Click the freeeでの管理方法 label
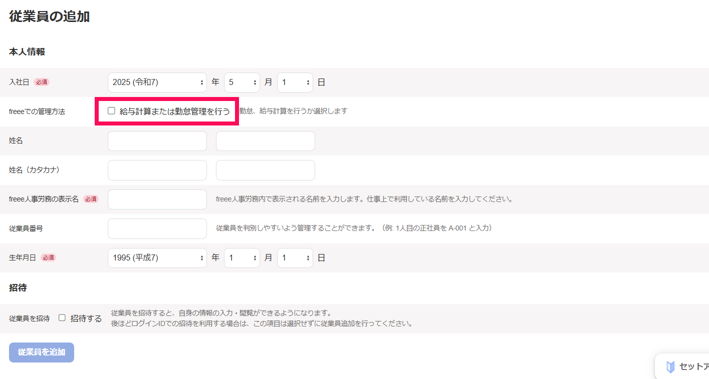709x379 pixels. (x=37, y=111)
